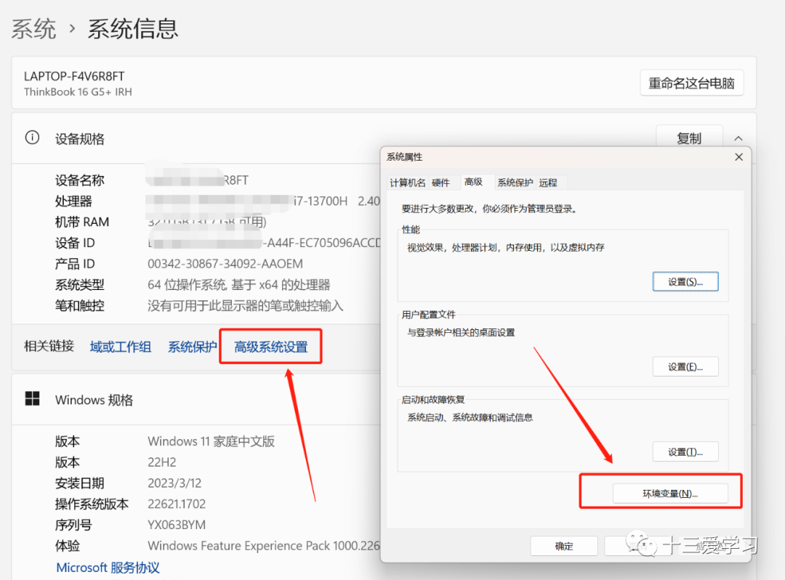Click the 设备规格 info circle icon
785x580 pixels.
[32, 137]
